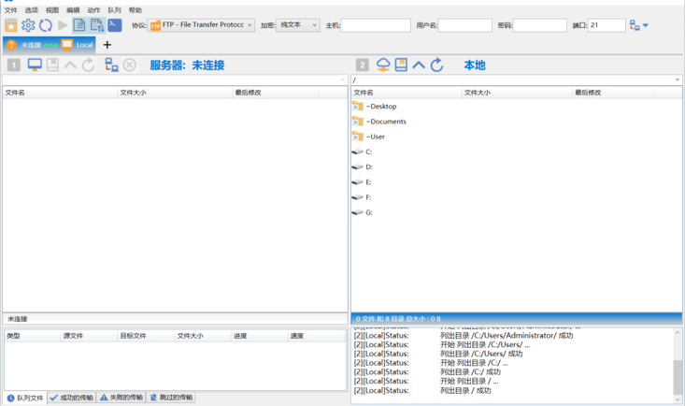Click the 0 文件 和 8 目录 status bar
Viewport: 685px width, 406px height.
(x=517, y=318)
